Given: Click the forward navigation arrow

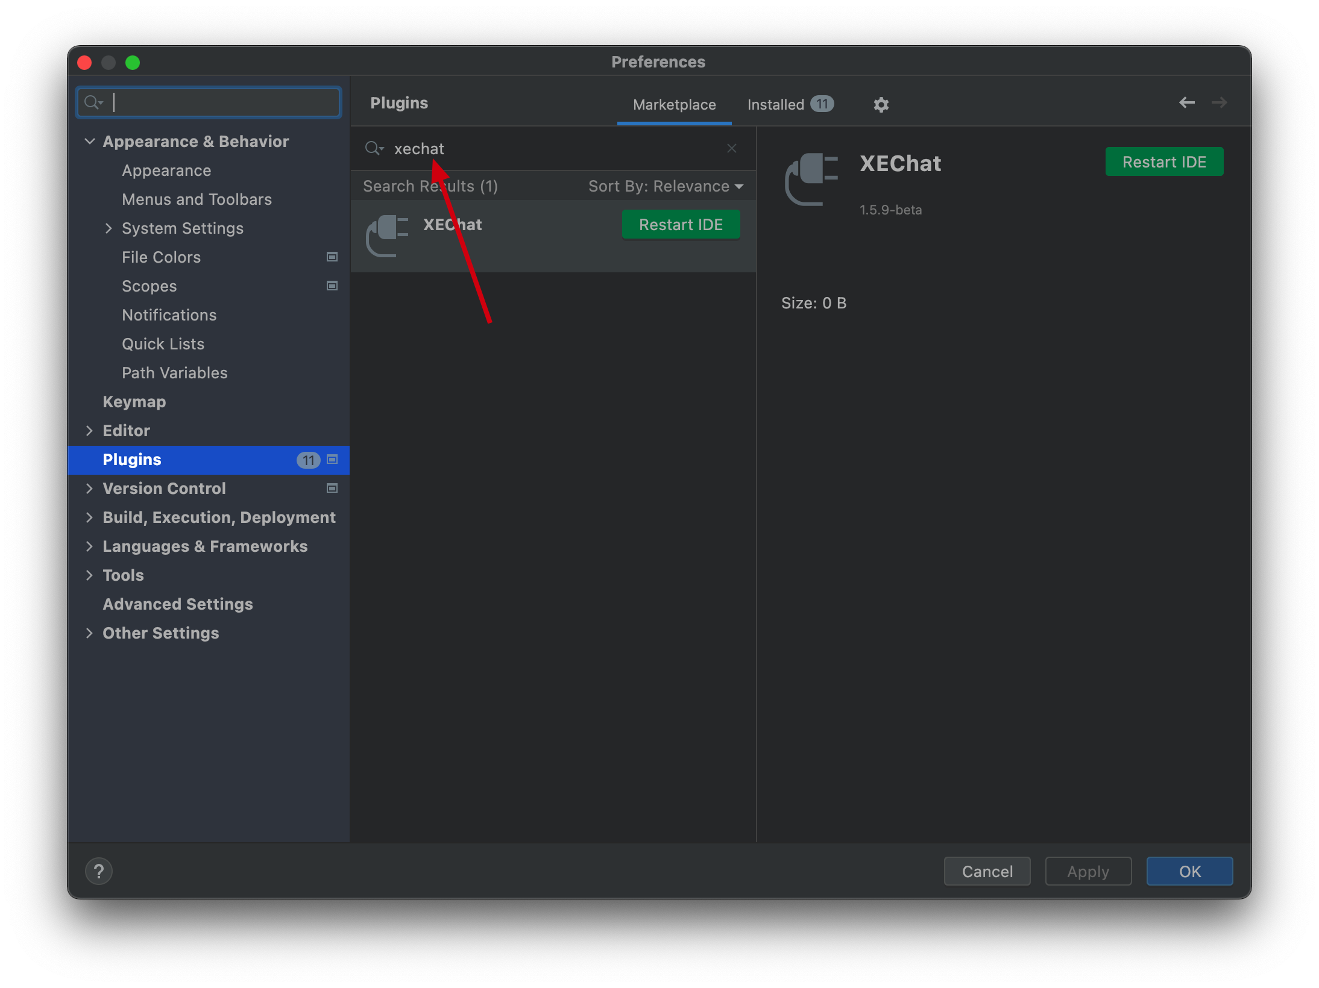Looking at the screenshot, I should coord(1219,102).
